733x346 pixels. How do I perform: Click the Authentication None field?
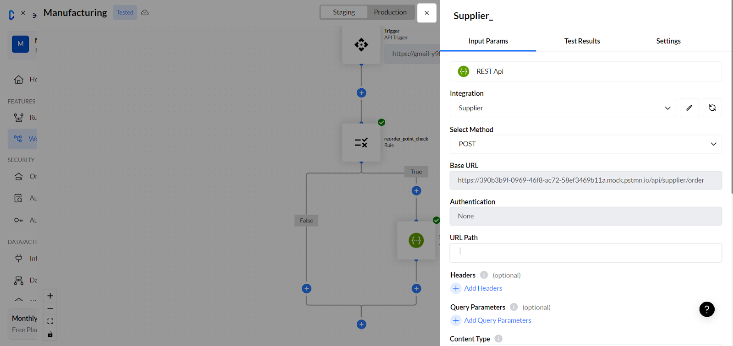click(x=586, y=216)
